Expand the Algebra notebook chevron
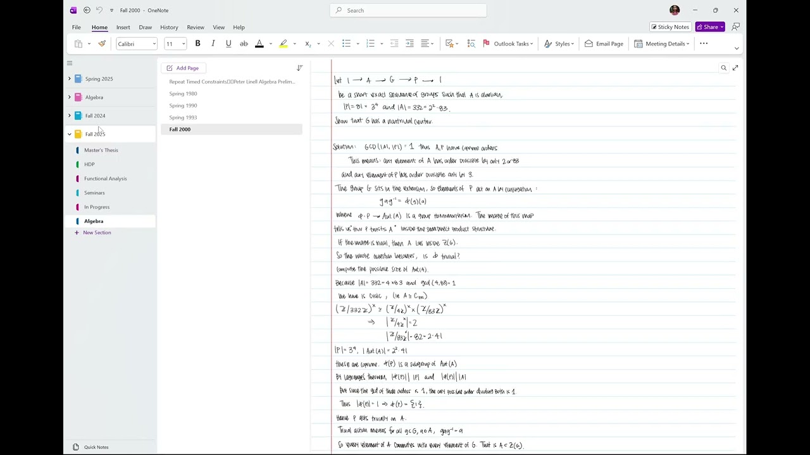810x455 pixels. coord(70,97)
